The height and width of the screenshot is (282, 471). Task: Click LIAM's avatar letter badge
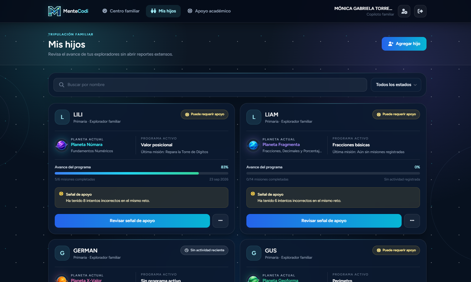point(254,117)
